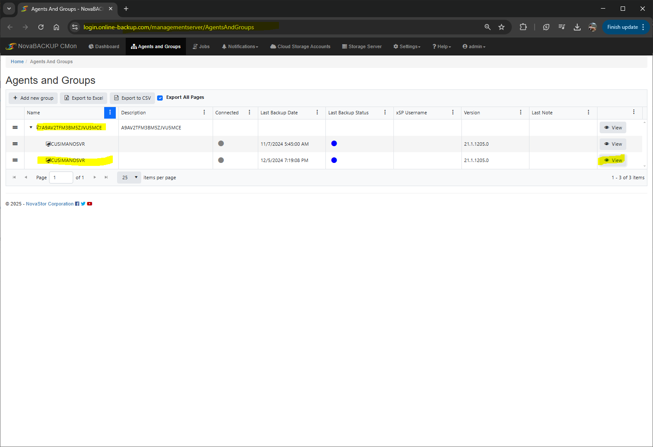Viewport: 653px width, 447px height.
Task: Click the A9AV2TFM3BM5ZJVU5MCE group name
Action: 72,128
